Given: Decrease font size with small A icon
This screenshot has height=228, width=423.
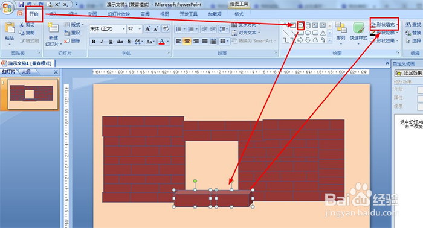Looking at the screenshot, I should 156,28.
